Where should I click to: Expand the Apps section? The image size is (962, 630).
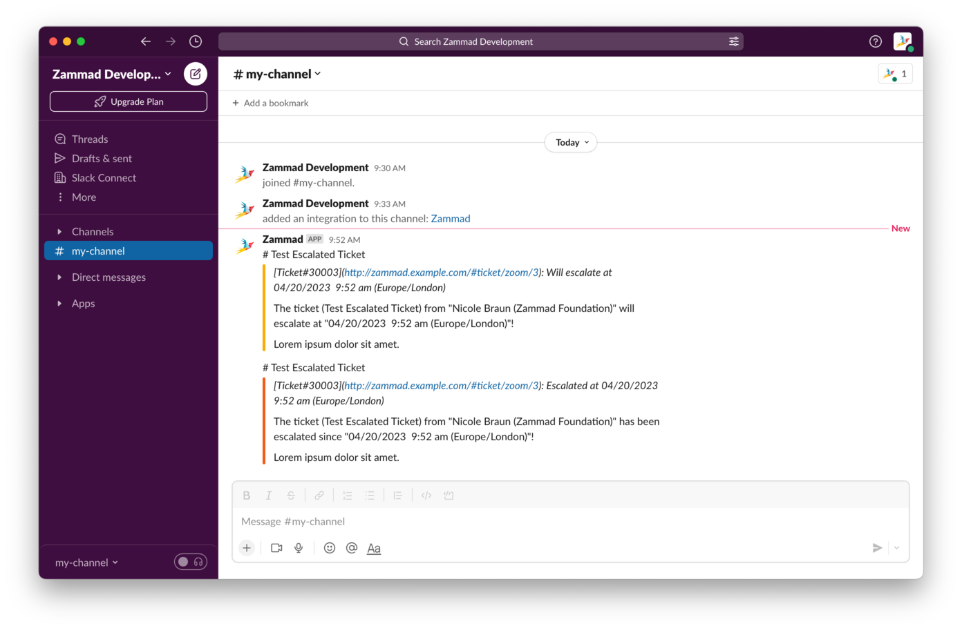tap(59, 304)
